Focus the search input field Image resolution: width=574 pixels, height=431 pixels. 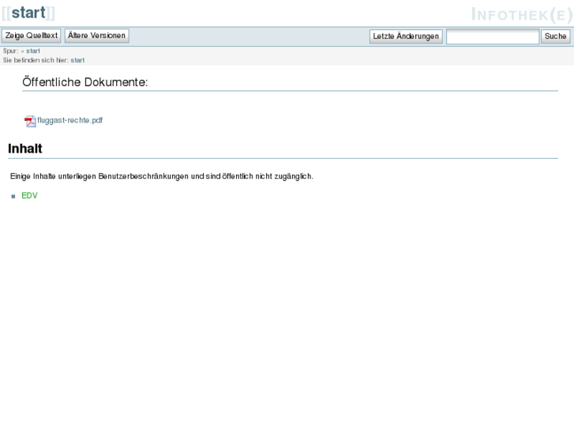(493, 36)
